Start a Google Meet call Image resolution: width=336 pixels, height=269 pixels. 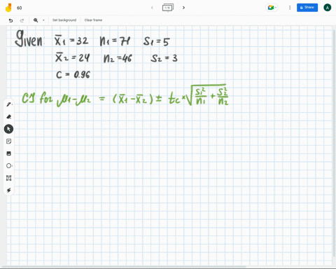(x=272, y=8)
